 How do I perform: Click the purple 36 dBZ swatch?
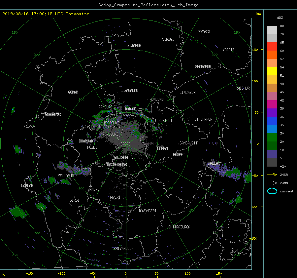coord(272,112)
